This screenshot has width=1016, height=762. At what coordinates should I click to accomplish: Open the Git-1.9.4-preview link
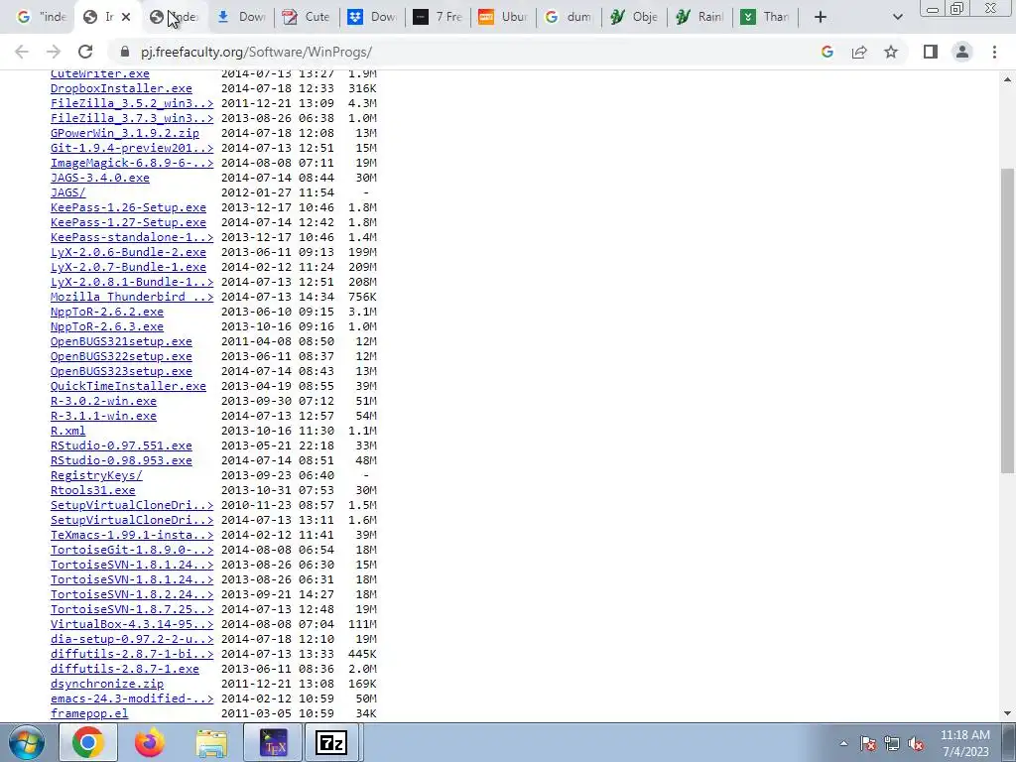coord(132,148)
